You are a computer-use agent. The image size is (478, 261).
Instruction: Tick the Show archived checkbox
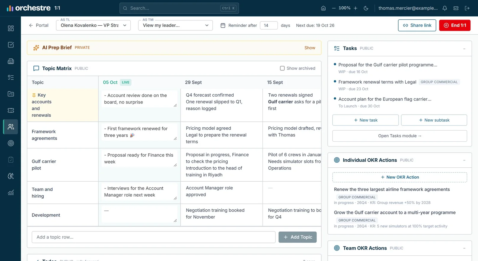[x=282, y=68]
